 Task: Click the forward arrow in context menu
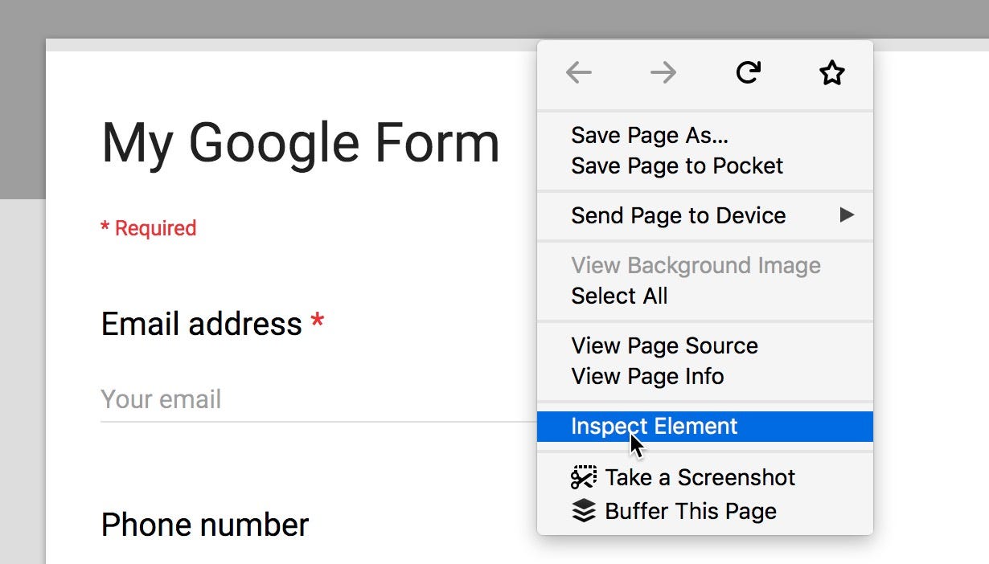click(x=663, y=73)
